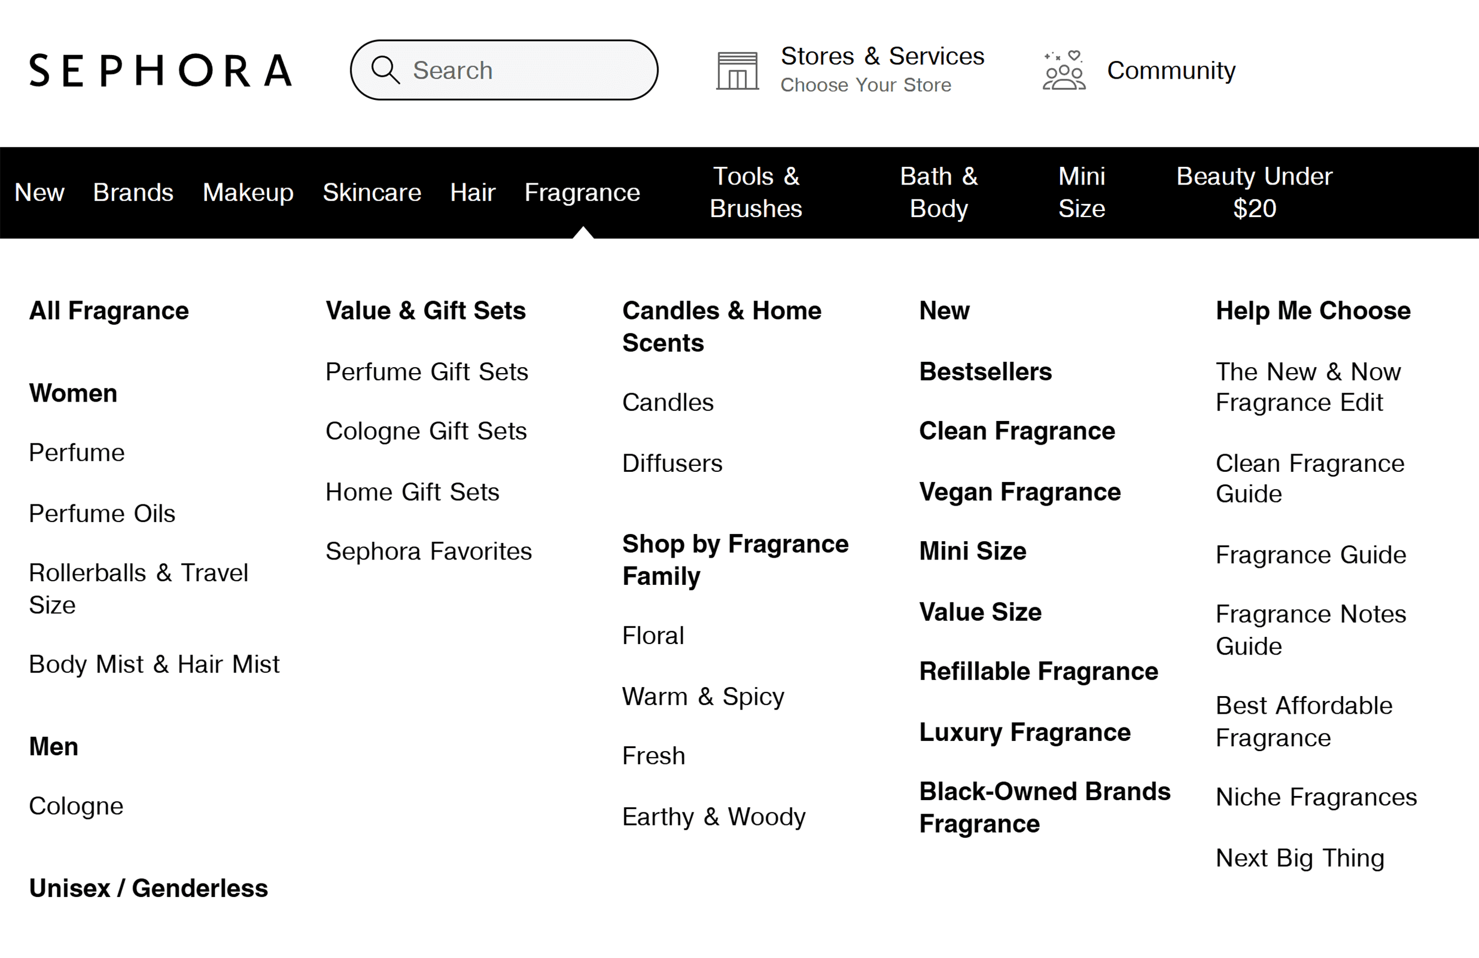Choose Earthy & Woody family
The height and width of the screenshot is (958, 1479).
tap(714, 817)
